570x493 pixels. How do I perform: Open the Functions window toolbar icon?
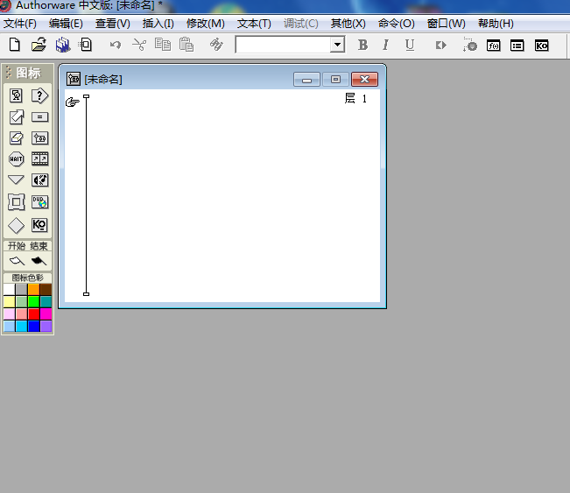click(x=493, y=46)
